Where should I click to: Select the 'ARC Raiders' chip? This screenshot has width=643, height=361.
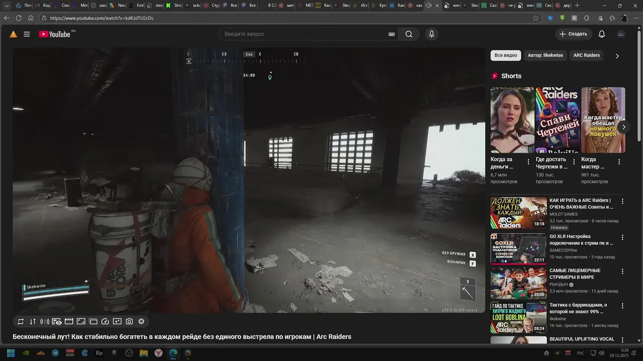587,55
